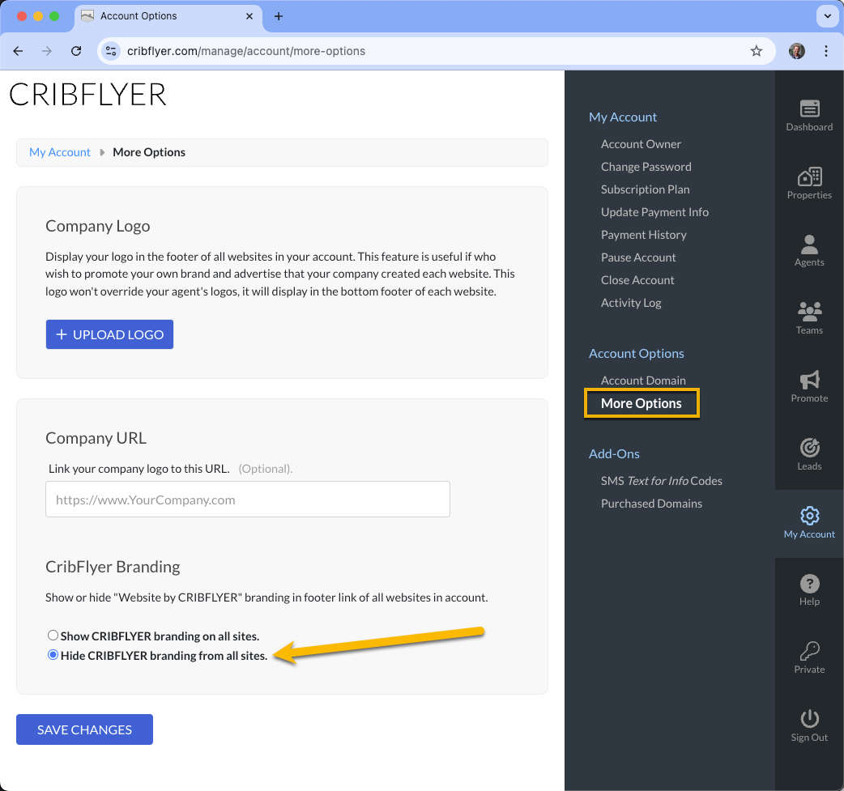Click the More Options breadcrumb text

click(x=149, y=152)
